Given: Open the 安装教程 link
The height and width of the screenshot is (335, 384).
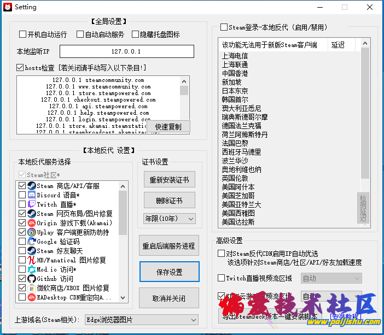Looking at the screenshot, I should point(345,316).
